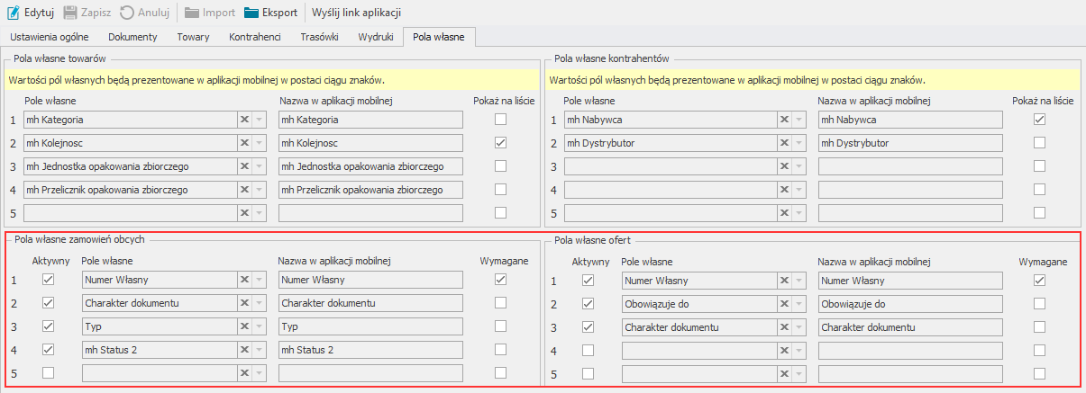Image resolution: width=1086 pixels, height=393 pixels.
Task: Clear the Obowiązuje do field with X
Action: [x=783, y=304]
